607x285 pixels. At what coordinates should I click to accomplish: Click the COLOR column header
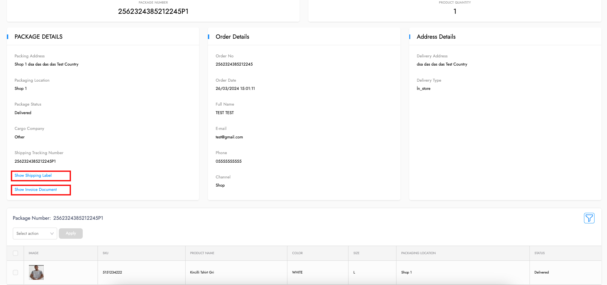click(297, 253)
